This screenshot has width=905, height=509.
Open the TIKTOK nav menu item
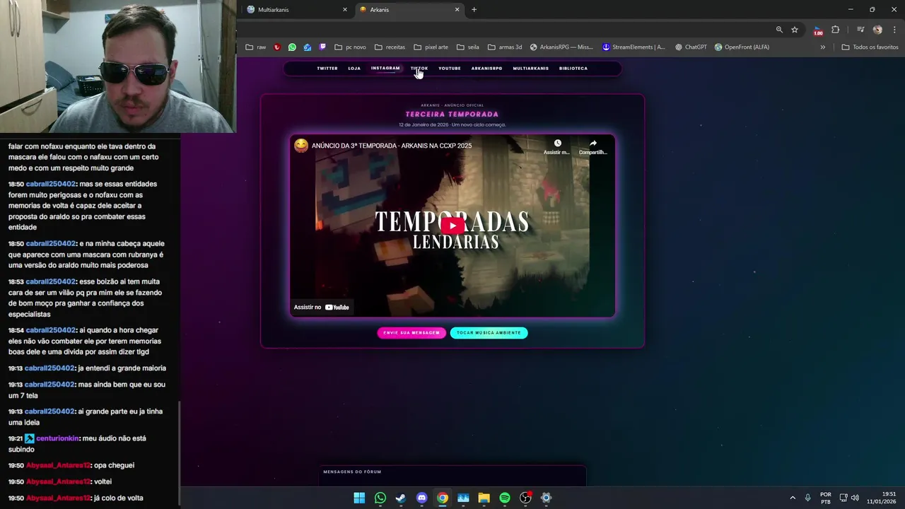point(419,69)
